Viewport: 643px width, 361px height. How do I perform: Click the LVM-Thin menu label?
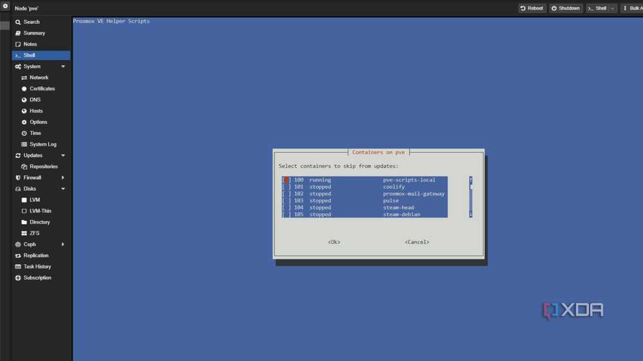[40, 211]
